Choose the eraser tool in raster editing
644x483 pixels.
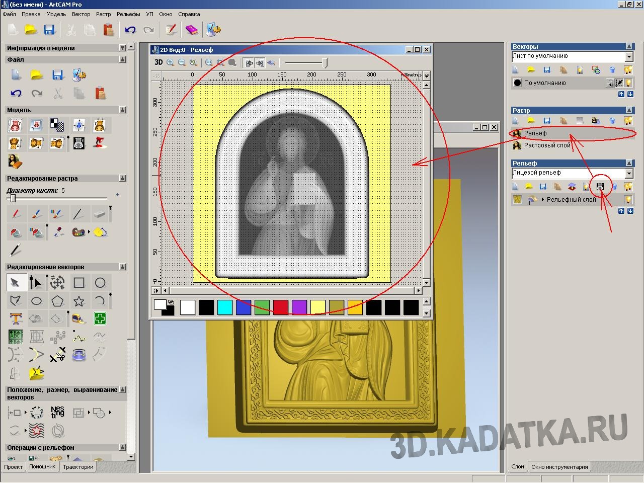pyautogui.click(x=99, y=214)
